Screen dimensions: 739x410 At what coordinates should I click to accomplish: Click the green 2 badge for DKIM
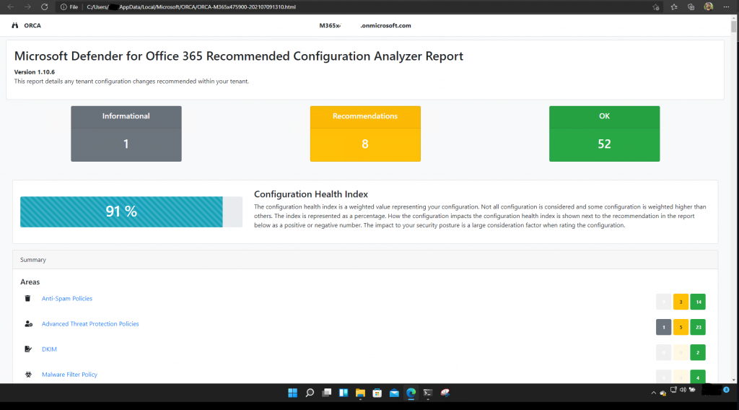(698, 352)
